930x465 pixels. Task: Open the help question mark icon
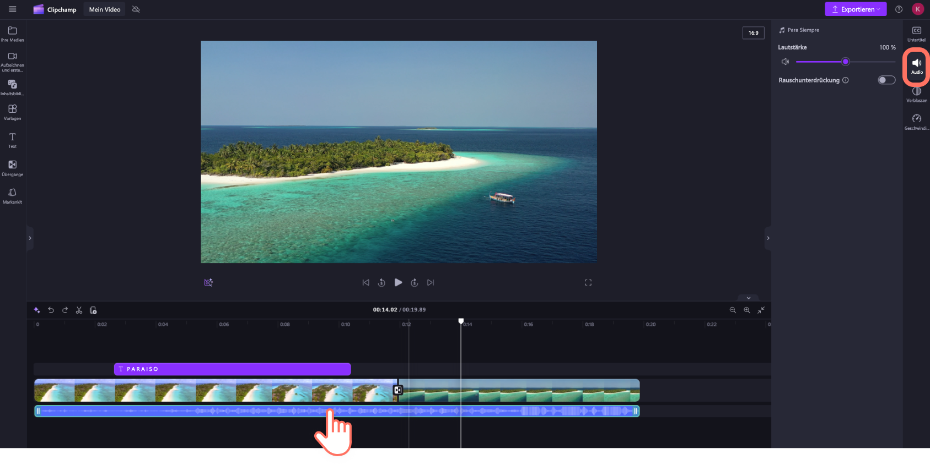[x=899, y=9]
